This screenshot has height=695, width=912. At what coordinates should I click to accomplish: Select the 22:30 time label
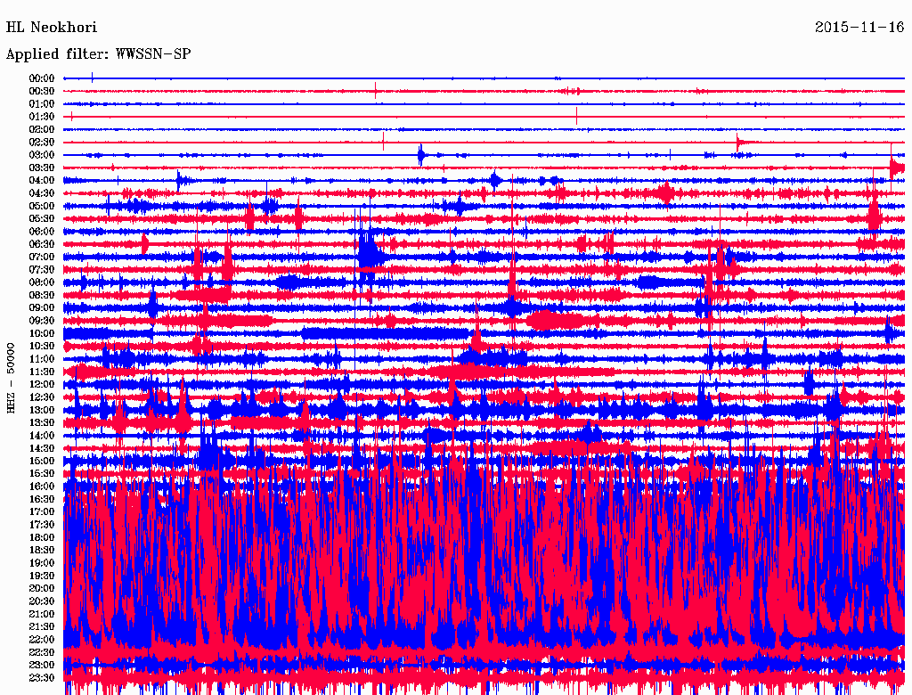(x=42, y=652)
